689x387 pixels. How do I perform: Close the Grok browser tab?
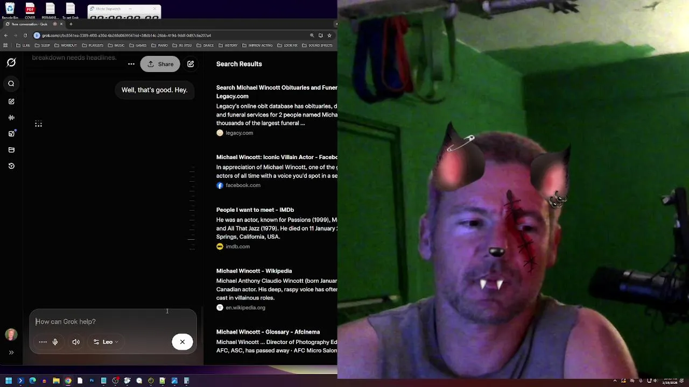61,24
